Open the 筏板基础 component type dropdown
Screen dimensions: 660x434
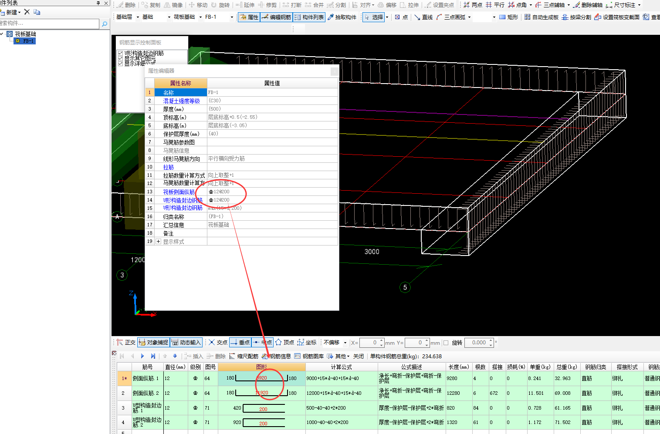[x=200, y=17]
